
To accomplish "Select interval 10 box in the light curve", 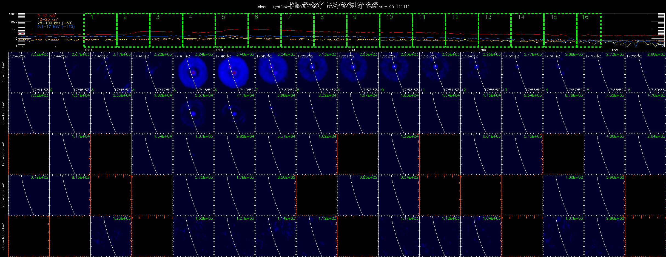I will 396,30.
